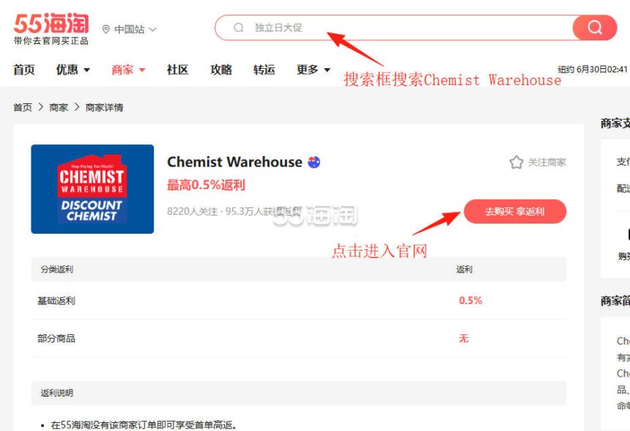Image resolution: width=630 pixels, height=431 pixels.
Task: Click the location pin icon beside 中国站
Action: point(106,29)
